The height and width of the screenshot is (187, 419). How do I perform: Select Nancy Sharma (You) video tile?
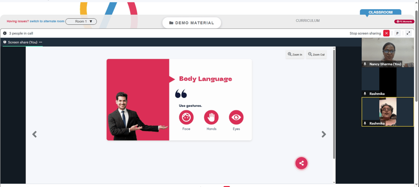point(388,52)
